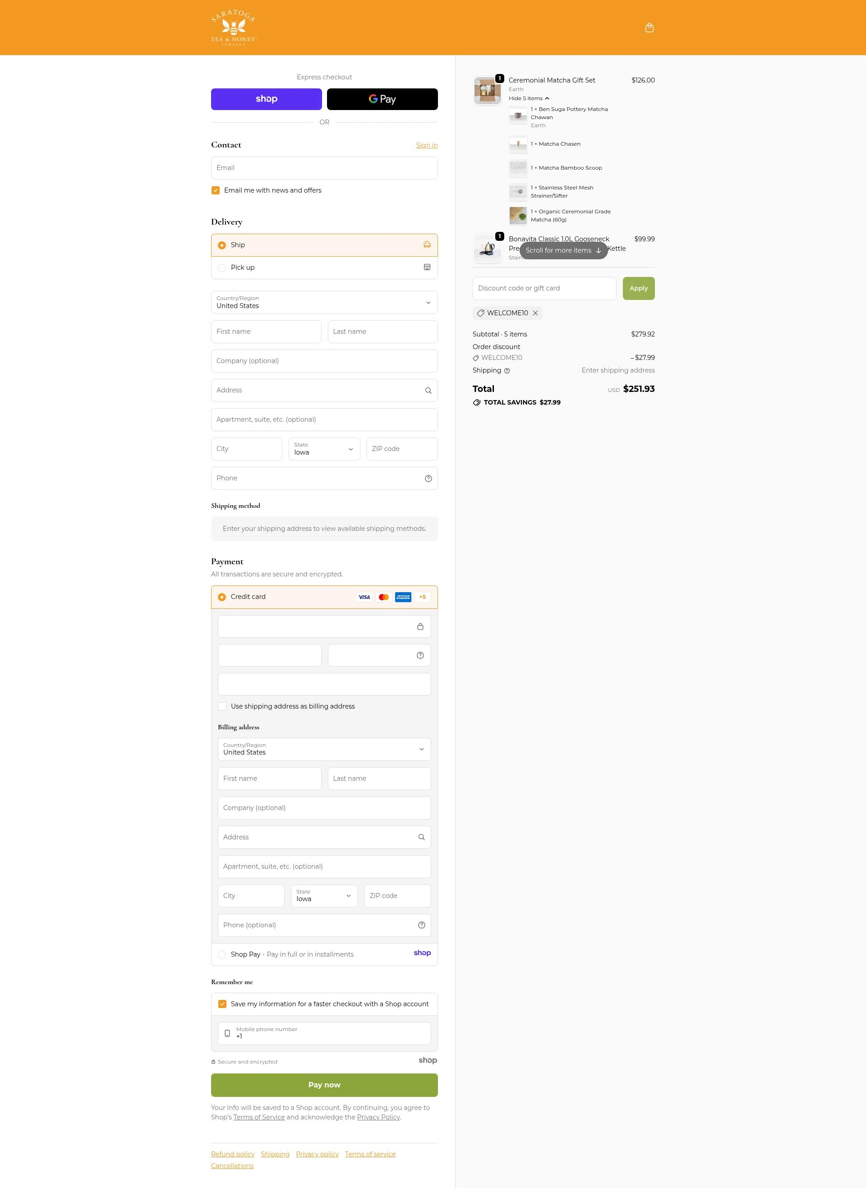
Task: Open the billing Country/Region dropdown
Action: click(x=324, y=749)
